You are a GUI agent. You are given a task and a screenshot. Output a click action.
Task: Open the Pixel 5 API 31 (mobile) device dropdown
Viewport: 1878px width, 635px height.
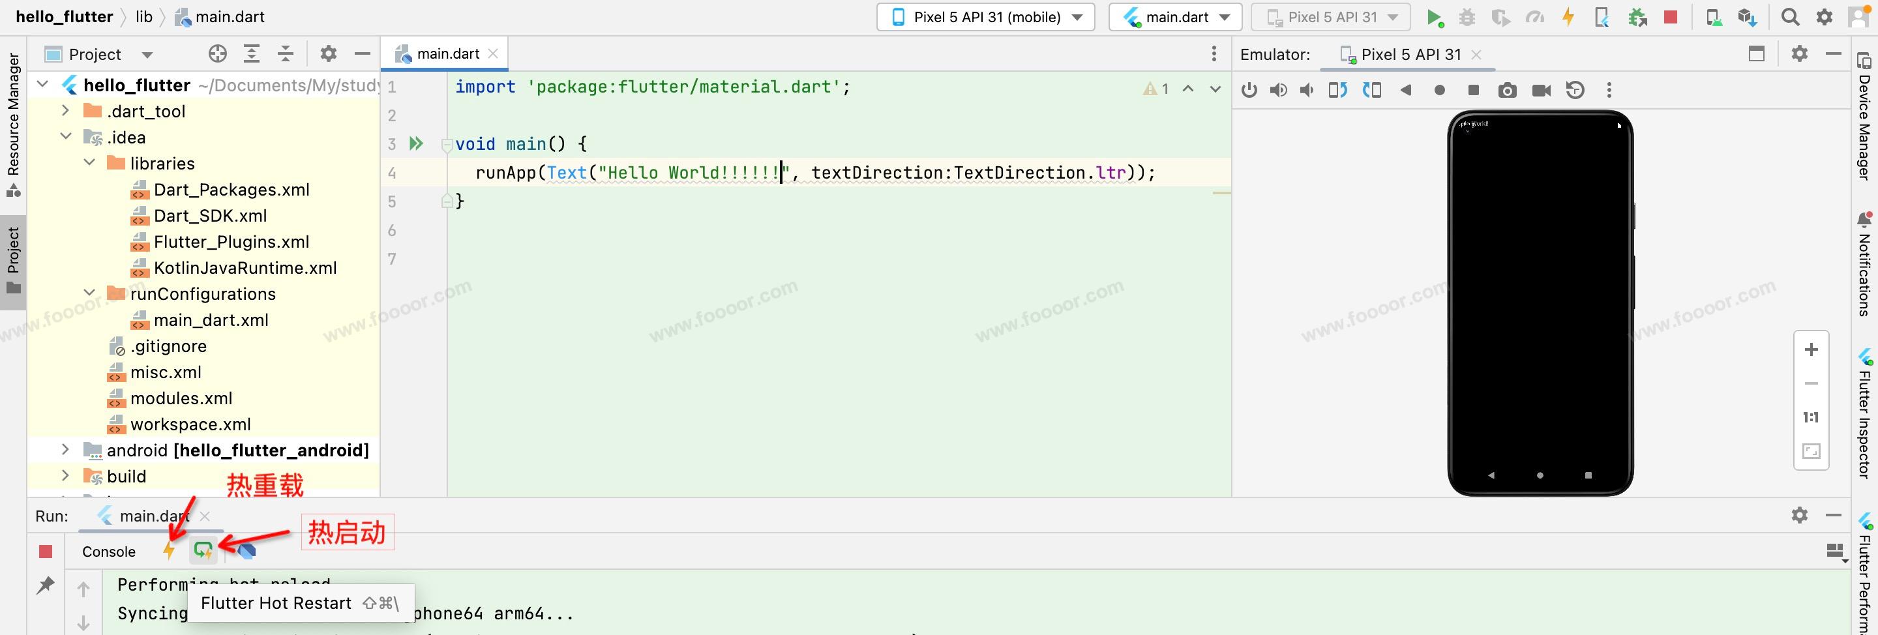985,18
